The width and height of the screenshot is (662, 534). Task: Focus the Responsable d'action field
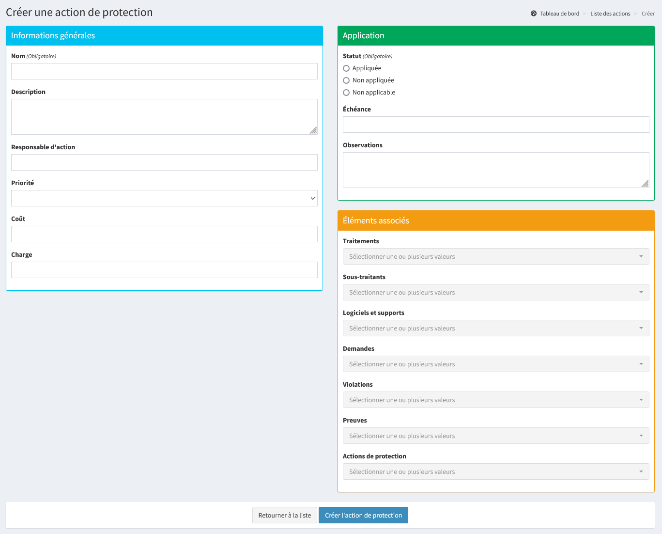coord(164,162)
